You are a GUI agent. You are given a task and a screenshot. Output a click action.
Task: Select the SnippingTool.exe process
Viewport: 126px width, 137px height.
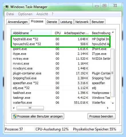61,78
